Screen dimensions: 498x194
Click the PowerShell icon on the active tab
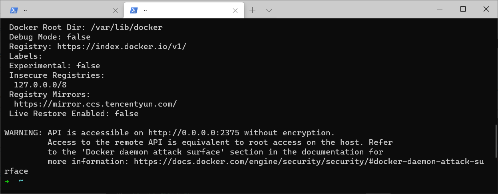[134, 10]
